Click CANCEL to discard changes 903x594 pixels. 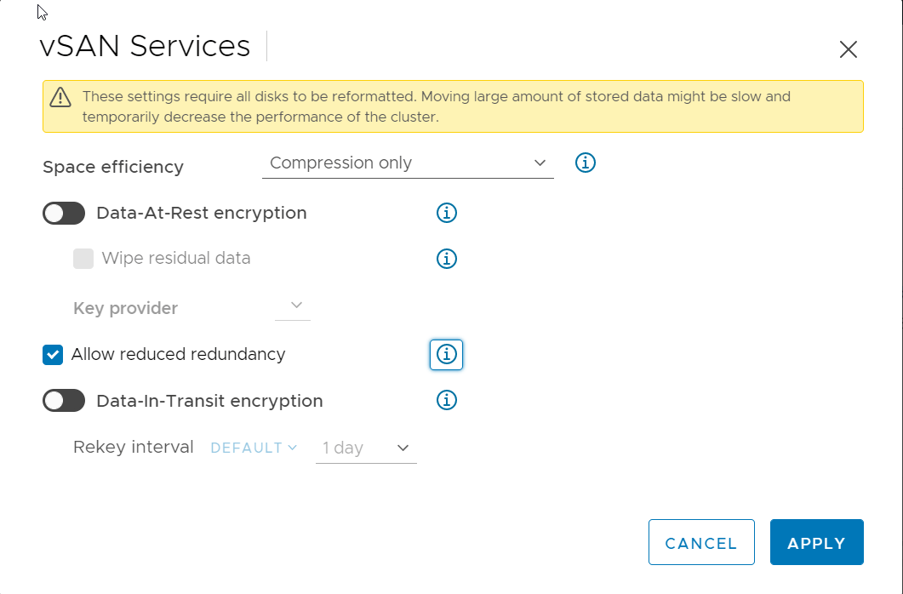point(701,543)
